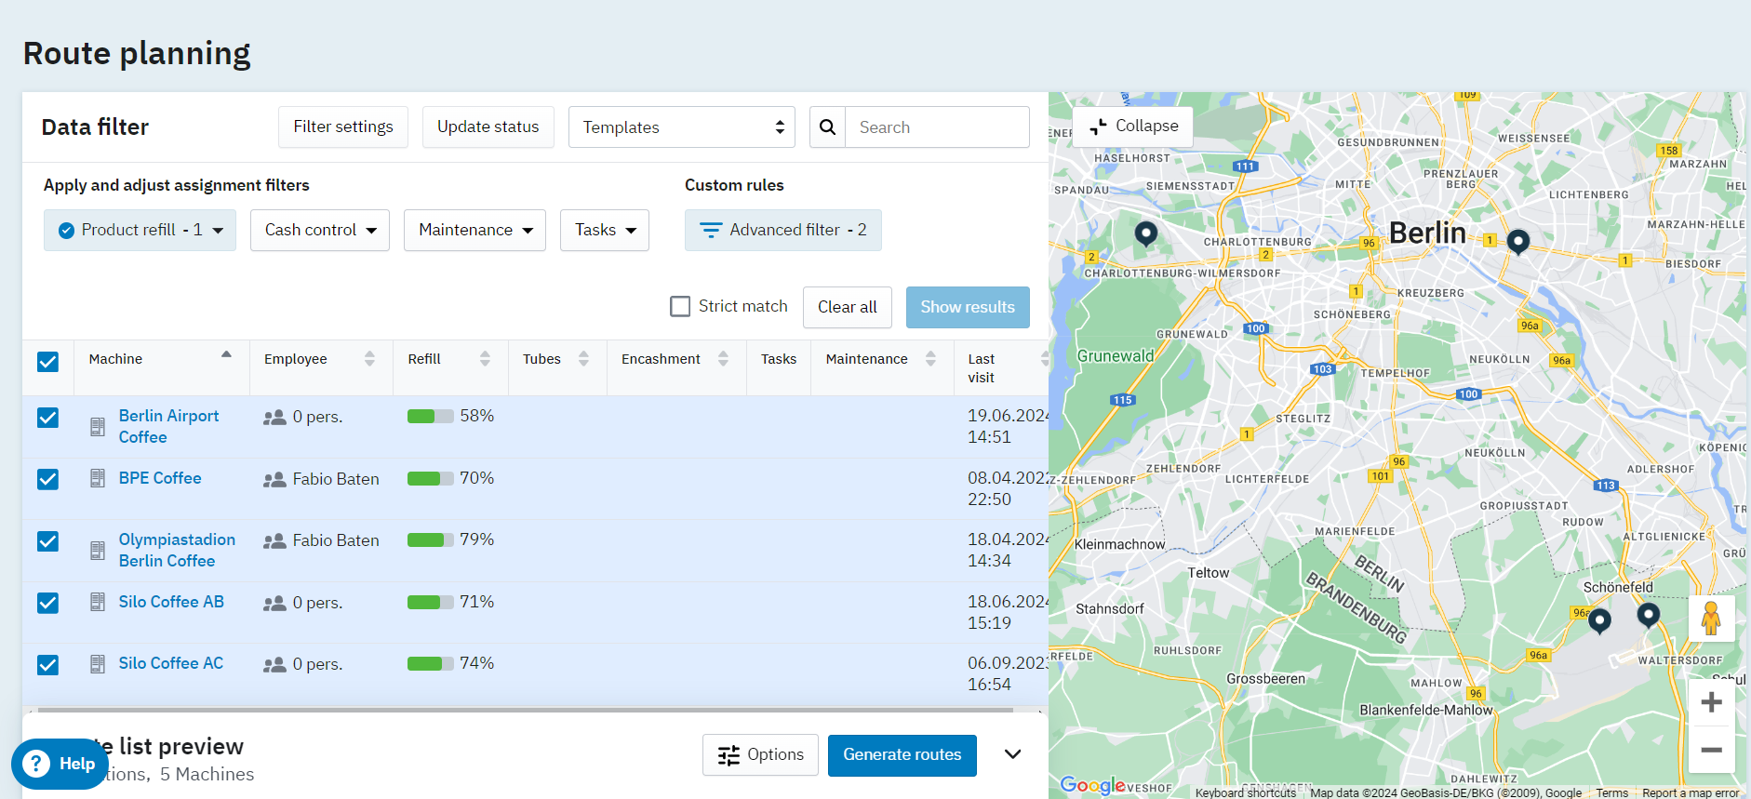Click Update status button
Image resolution: width=1751 pixels, height=799 pixels.
pos(488,127)
